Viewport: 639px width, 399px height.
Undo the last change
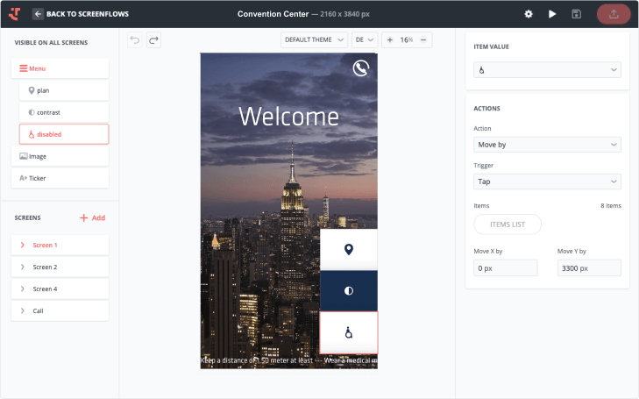click(x=135, y=40)
